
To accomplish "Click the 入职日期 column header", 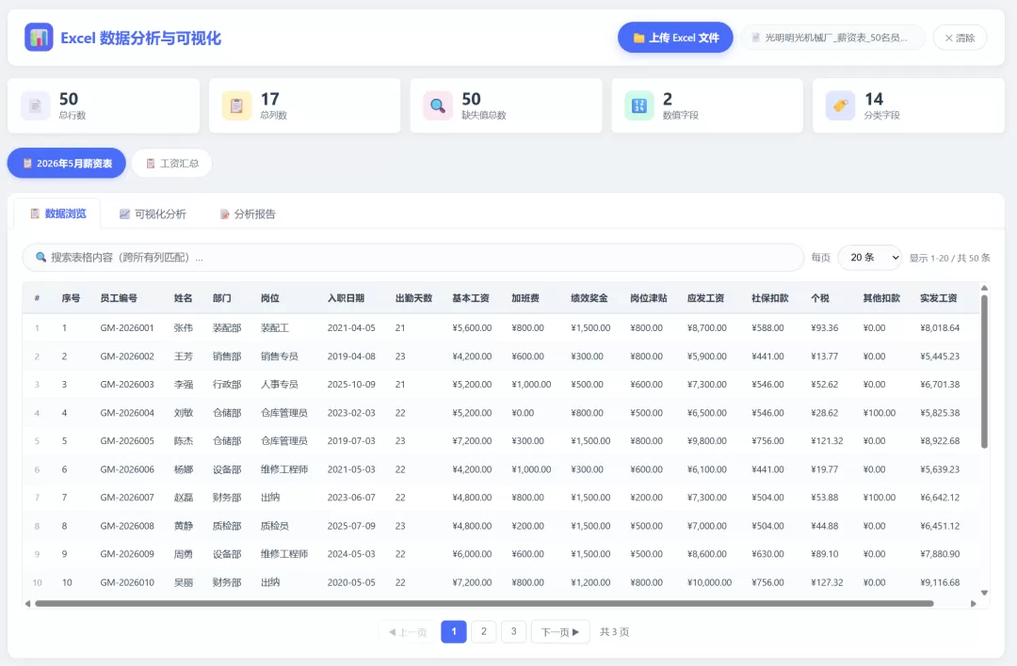I will [346, 298].
